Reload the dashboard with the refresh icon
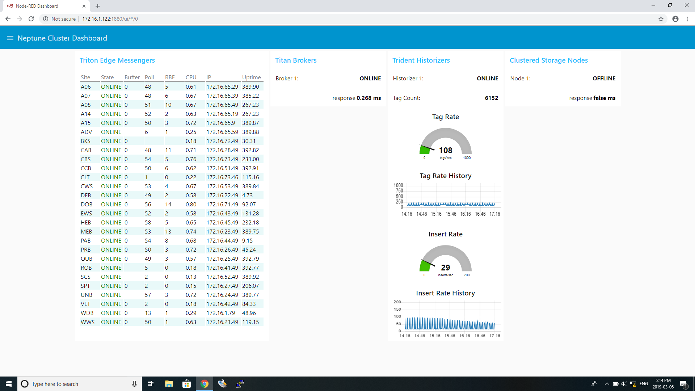Viewport: 695px width, 391px height. click(x=31, y=19)
